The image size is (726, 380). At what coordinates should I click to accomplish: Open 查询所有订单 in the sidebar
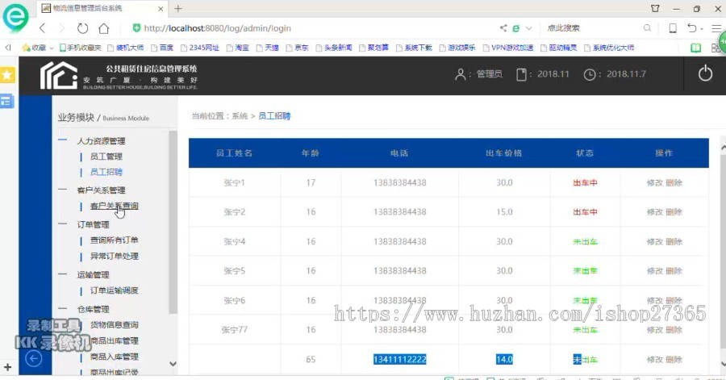click(x=114, y=240)
